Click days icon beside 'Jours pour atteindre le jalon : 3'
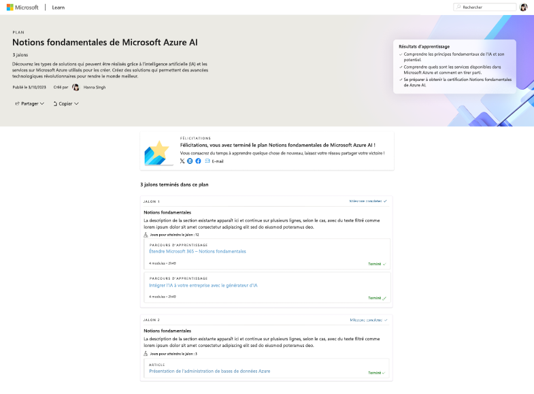 coord(146,354)
